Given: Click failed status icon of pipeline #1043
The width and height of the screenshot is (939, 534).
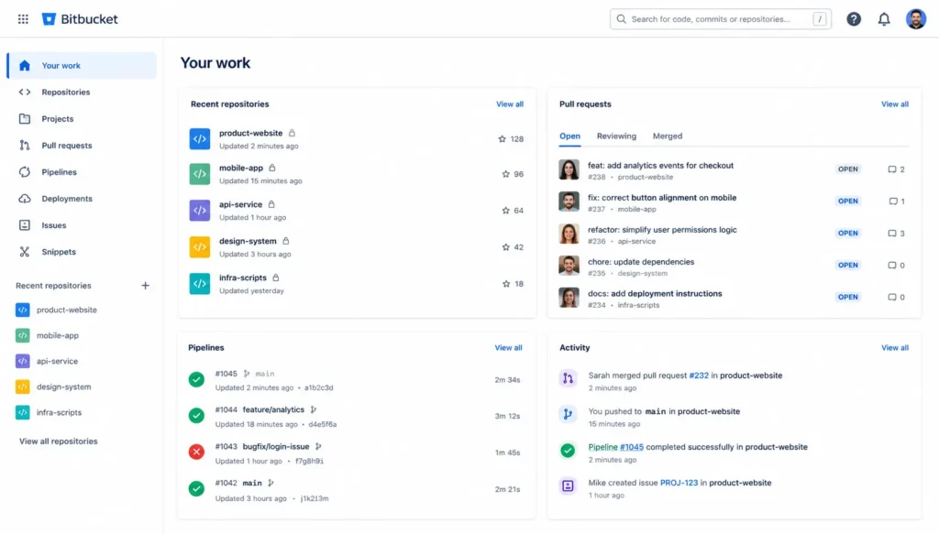Looking at the screenshot, I should (196, 452).
